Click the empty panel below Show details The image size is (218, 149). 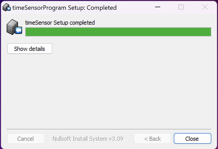point(109,91)
